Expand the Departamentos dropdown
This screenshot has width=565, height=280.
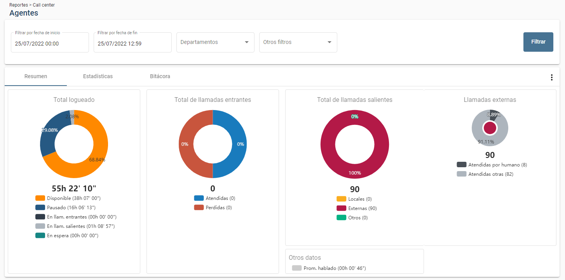(215, 42)
